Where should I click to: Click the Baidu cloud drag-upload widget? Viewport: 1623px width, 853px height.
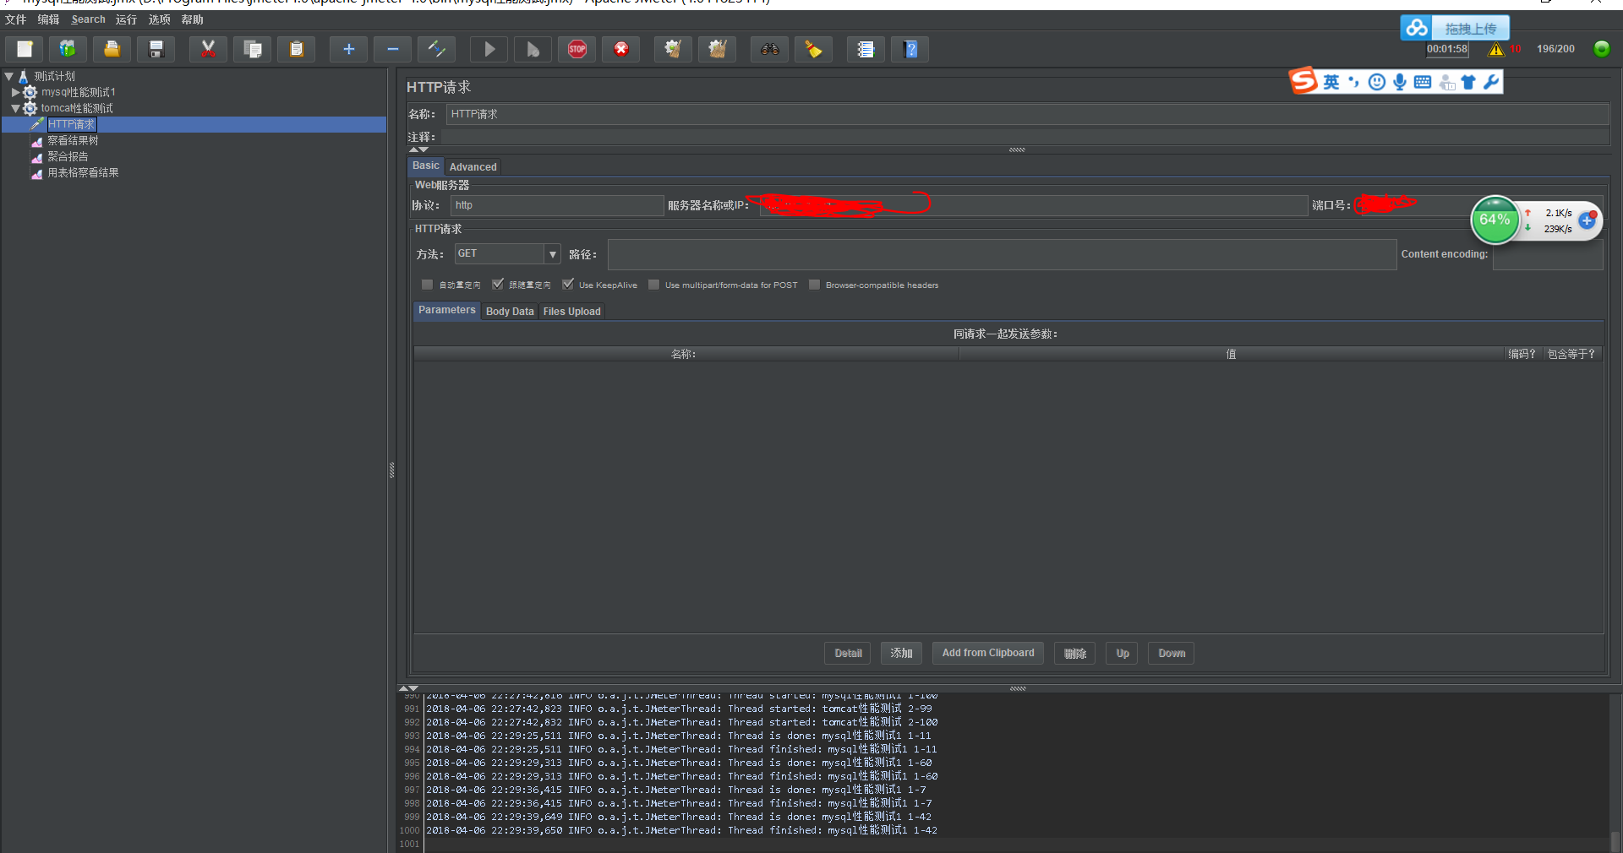(1455, 28)
